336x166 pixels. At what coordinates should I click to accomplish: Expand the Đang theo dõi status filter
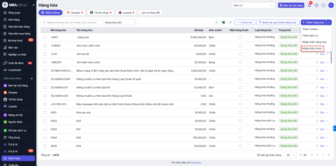pyautogui.click(x=120, y=22)
